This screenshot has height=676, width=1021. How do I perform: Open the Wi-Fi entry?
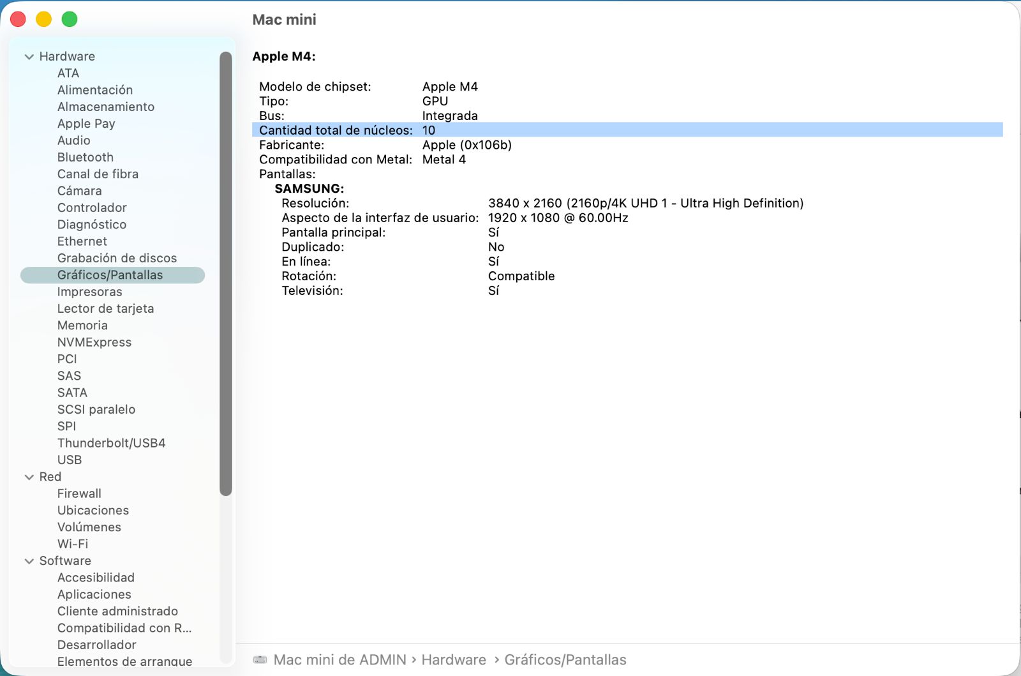(x=73, y=544)
